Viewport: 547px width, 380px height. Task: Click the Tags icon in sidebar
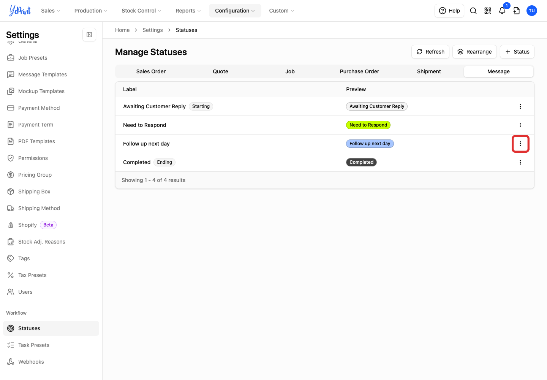11,258
